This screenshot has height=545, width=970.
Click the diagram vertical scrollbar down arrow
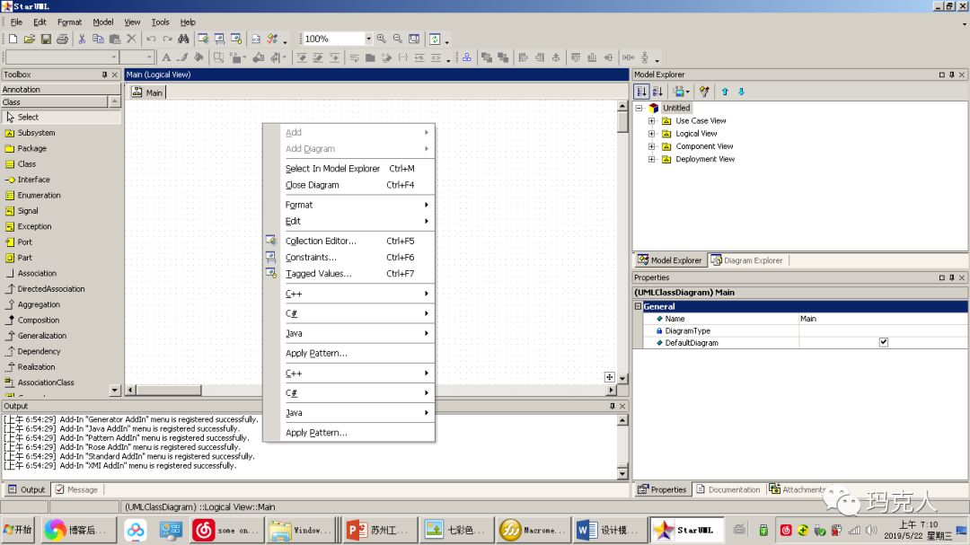623,378
